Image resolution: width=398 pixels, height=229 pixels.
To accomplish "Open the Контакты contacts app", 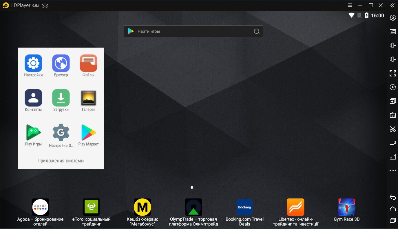I will point(33,98).
